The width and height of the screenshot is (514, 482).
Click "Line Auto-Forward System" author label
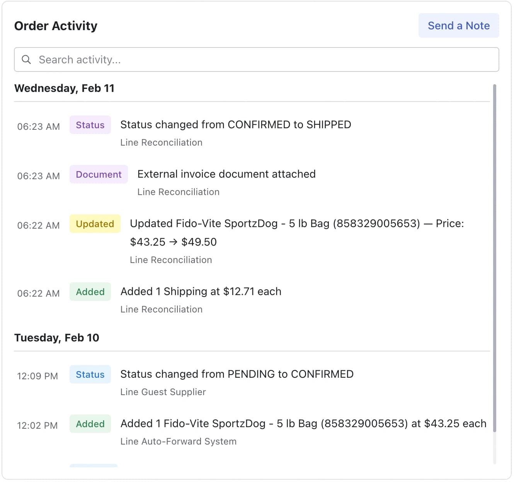click(179, 441)
